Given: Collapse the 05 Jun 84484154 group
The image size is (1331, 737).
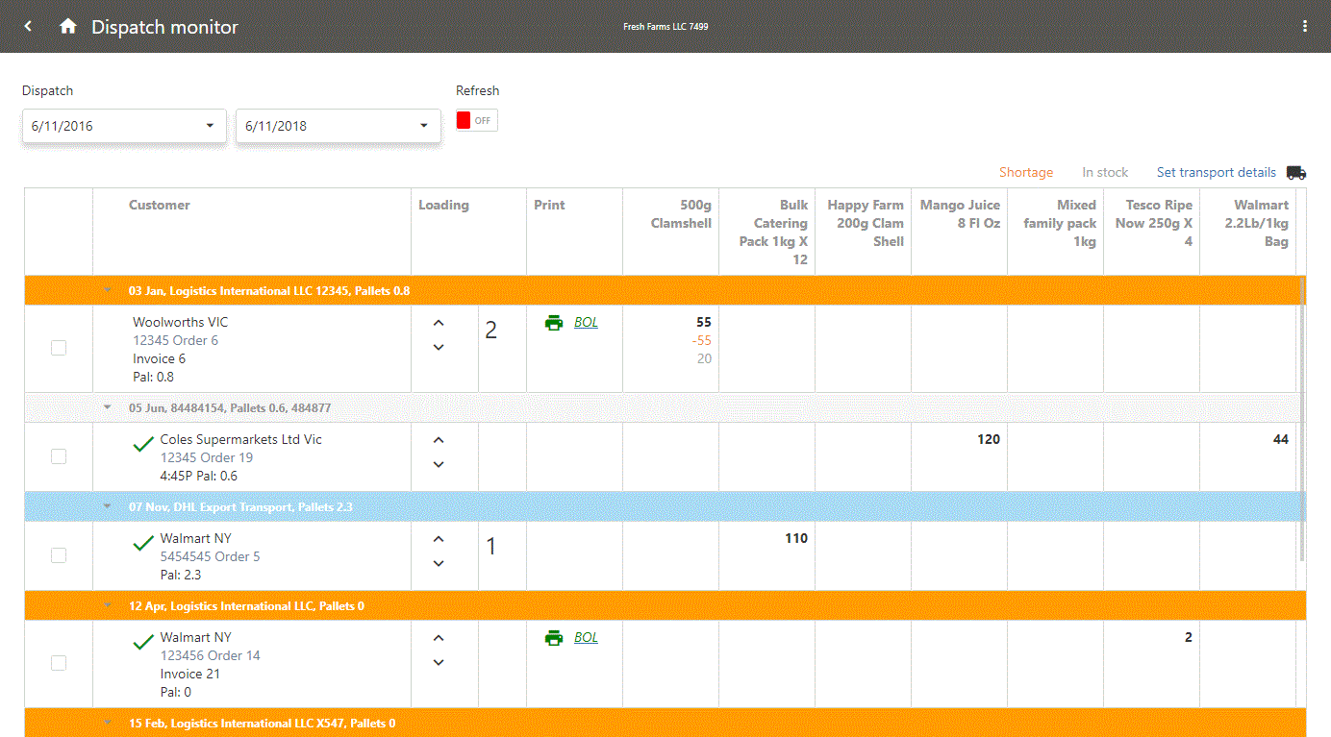Looking at the screenshot, I should tap(108, 407).
